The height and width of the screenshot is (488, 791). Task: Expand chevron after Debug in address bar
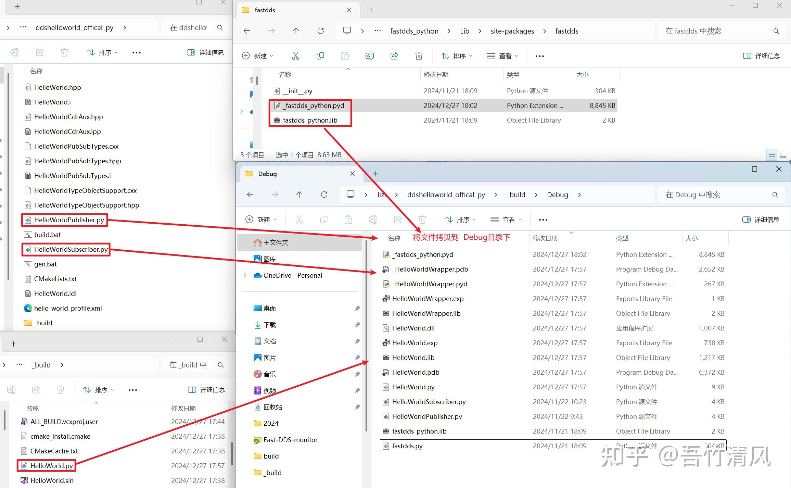tap(579, 195)
